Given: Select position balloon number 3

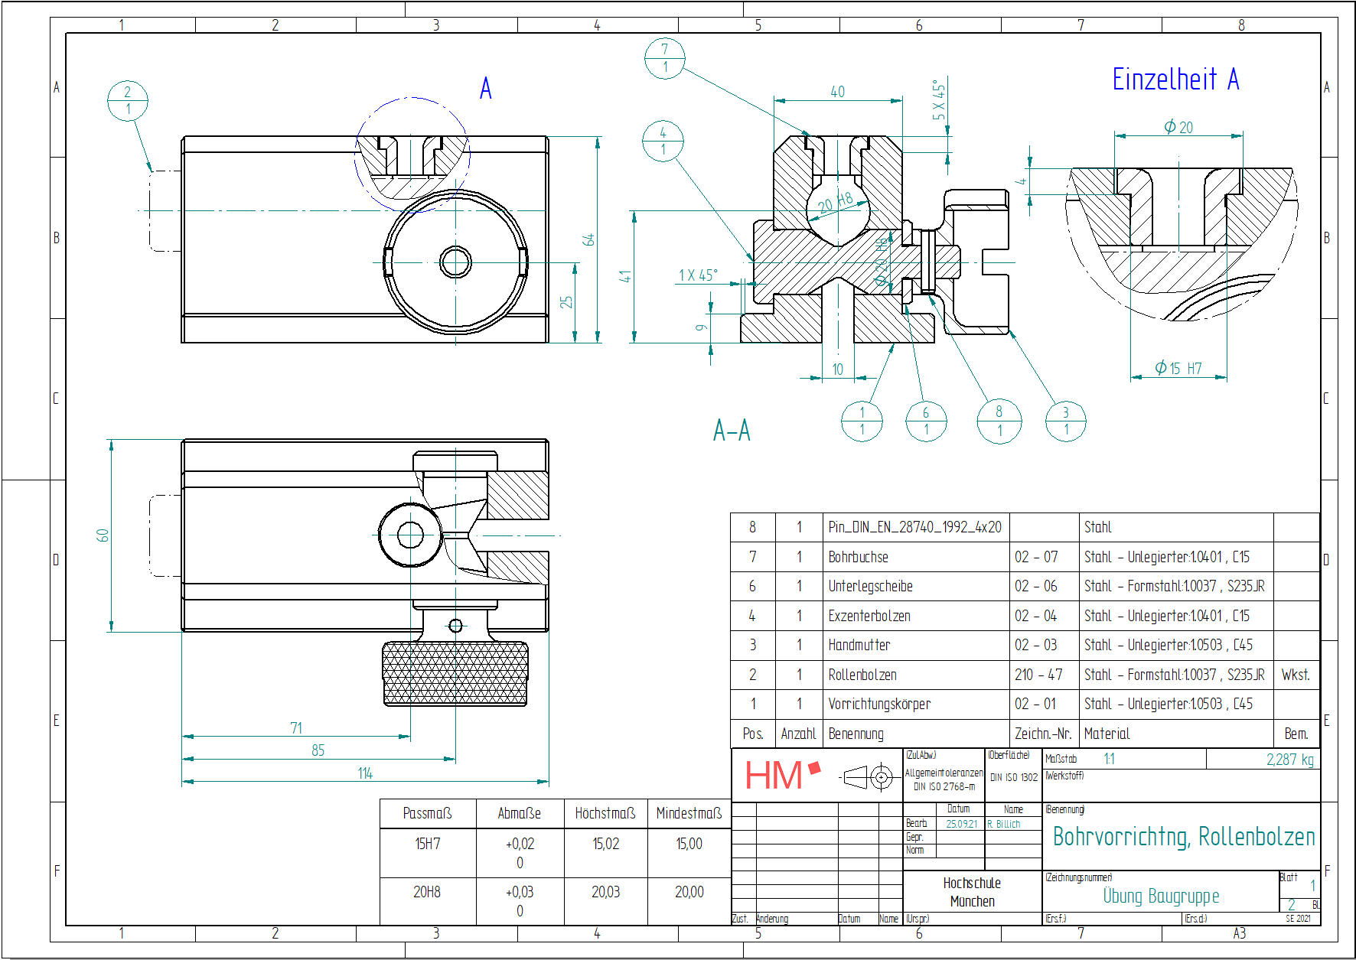Looking at the screenshot, I should click(1065, 421).
